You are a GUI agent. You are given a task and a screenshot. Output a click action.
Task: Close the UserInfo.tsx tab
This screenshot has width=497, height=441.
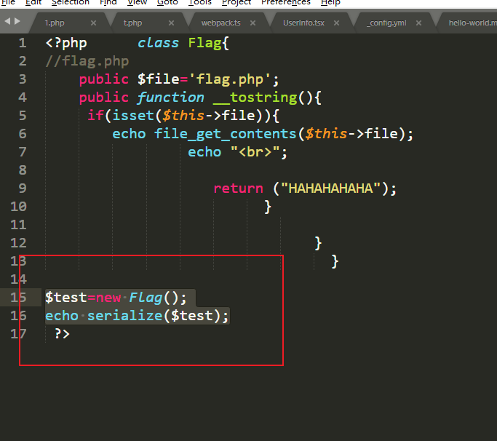pos(337,23)
